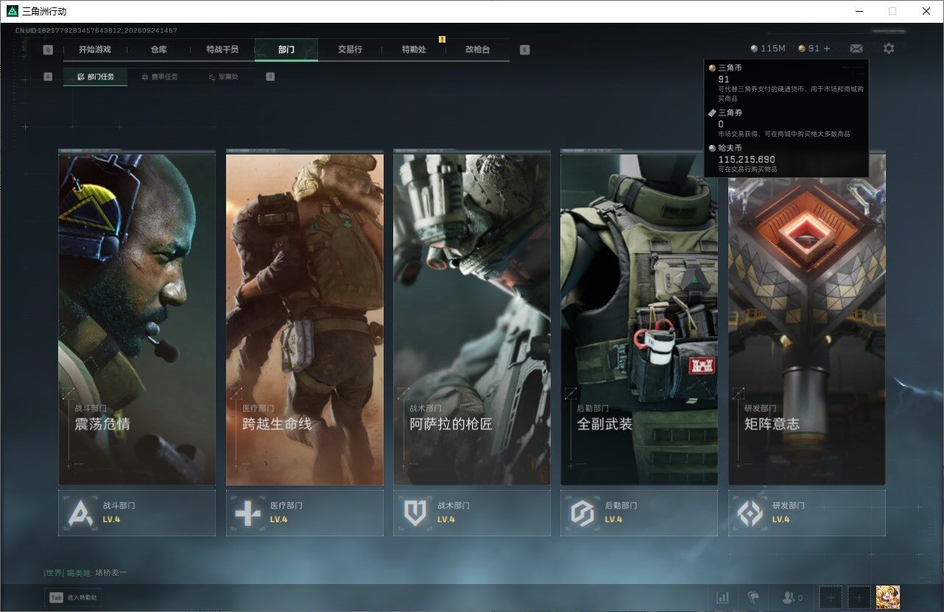Click the second empty squad slot plus
This screenshot has height=612, width=944.
click(x=859, y=598)
